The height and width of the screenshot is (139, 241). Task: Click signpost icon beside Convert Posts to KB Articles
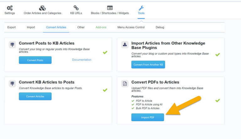pyautogui.click(x=13, y=44)
